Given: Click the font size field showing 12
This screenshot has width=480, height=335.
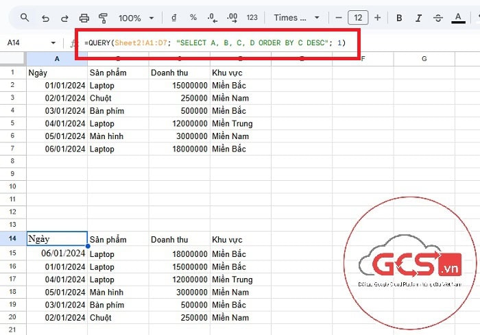Looking at the screenshot, I should click(357, 18).
